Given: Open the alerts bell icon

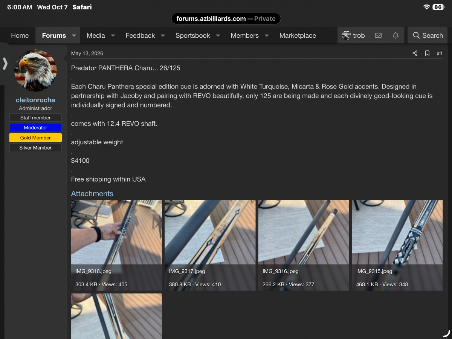Looking at the screenshot, I should tap(395, 35).
